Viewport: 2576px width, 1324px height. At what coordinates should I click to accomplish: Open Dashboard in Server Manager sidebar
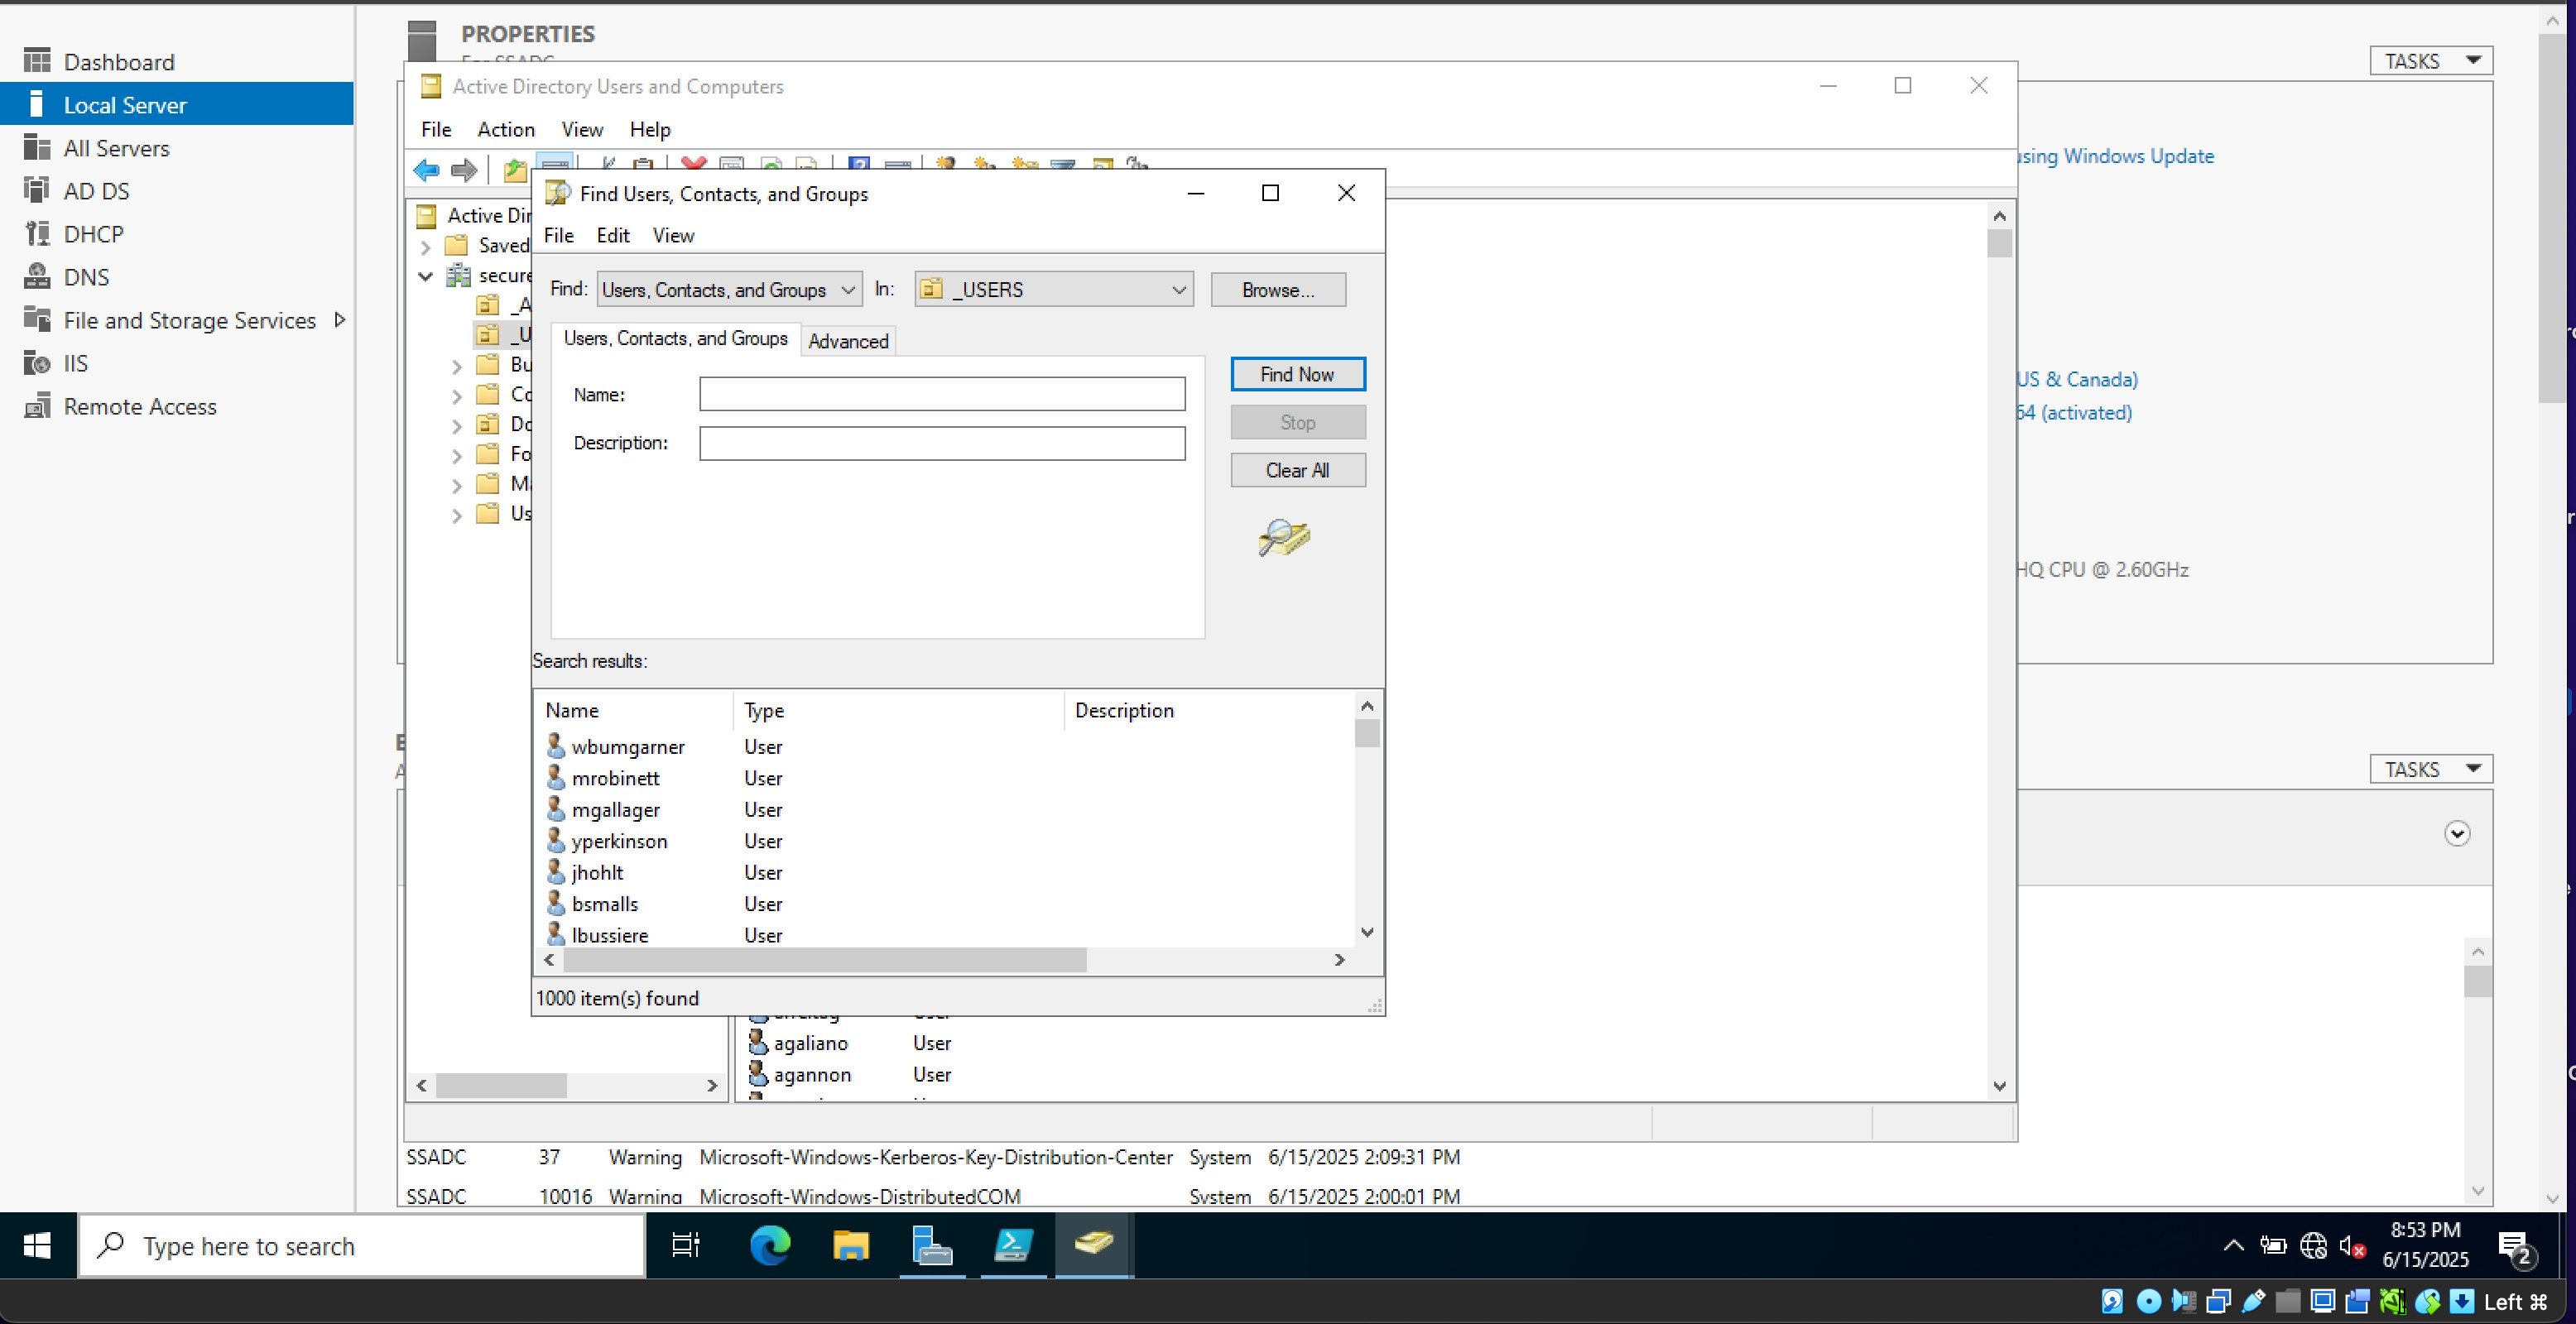click(x=119, y=62)
